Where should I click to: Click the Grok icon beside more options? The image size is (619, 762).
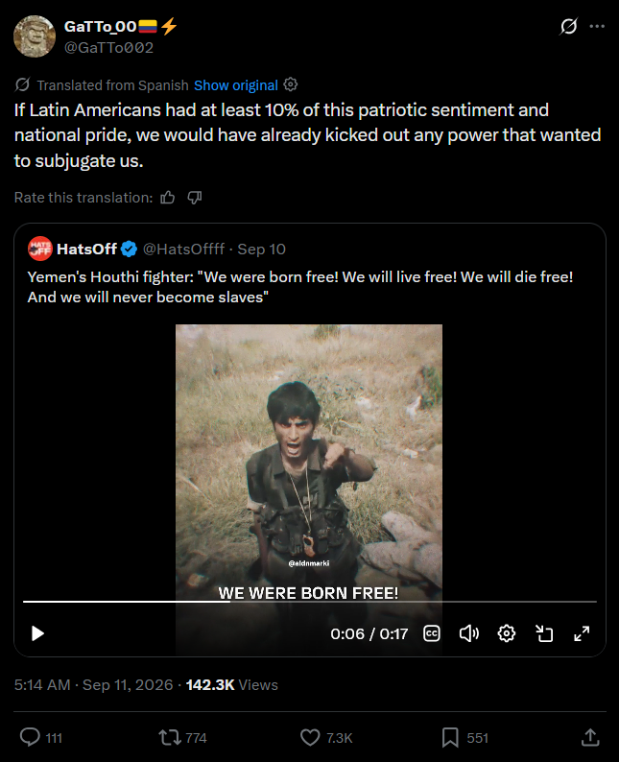(x=568, y=26)
